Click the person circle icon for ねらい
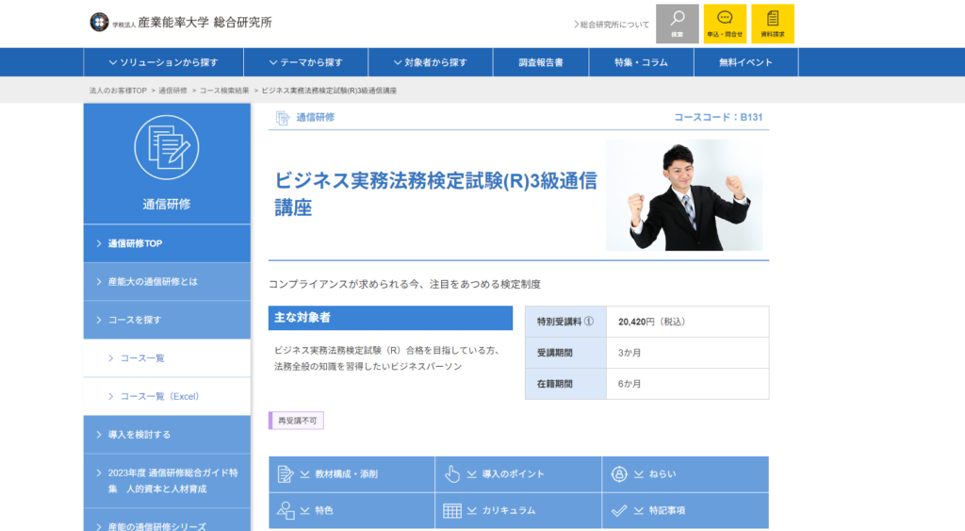 [619, 474]
